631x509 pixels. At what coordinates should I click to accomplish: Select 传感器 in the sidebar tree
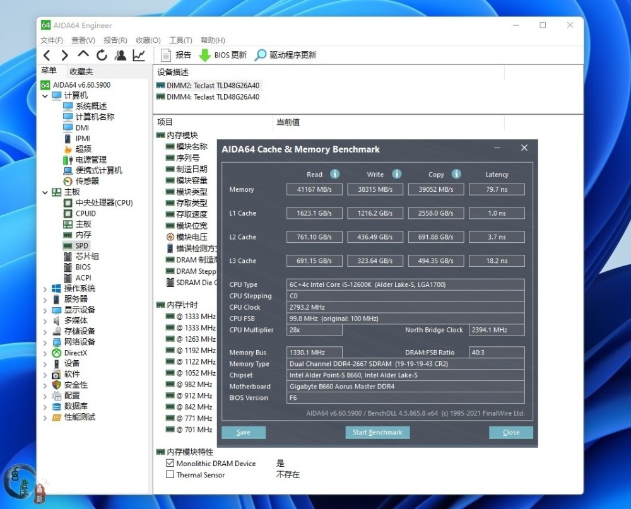(87, 181)
